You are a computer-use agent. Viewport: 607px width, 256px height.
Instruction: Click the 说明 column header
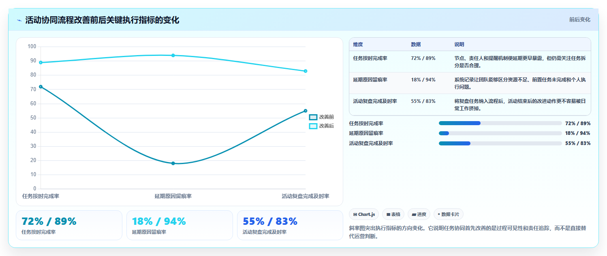[459, 45]
